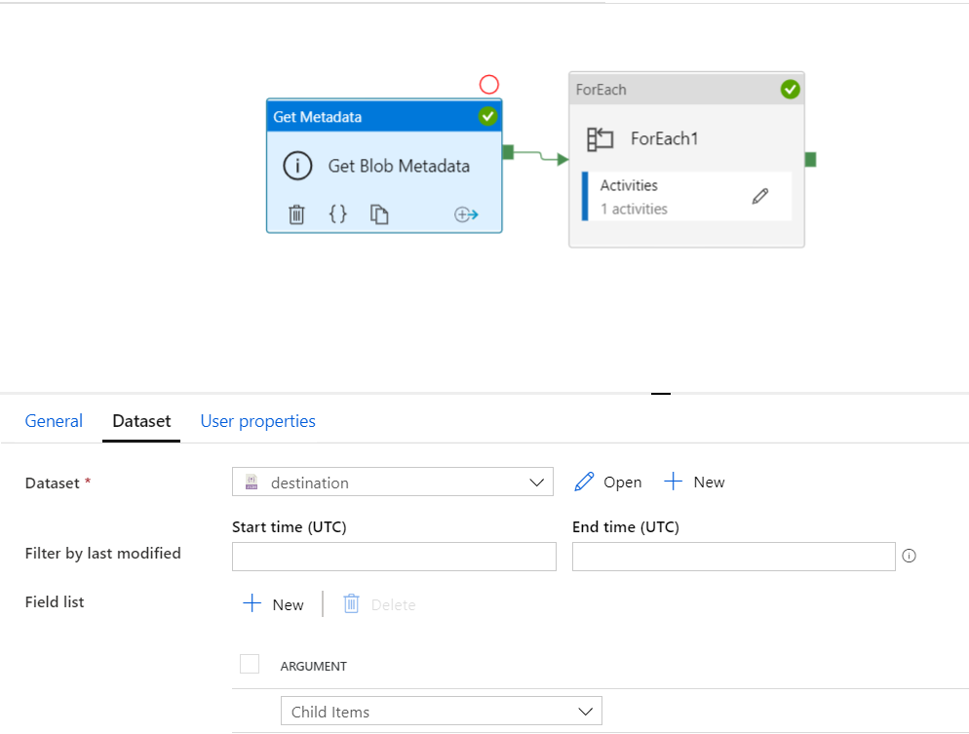Edit ForEach1 activities with pencil icon
Screen dimensions: 969x734
[x=760, y=196]
